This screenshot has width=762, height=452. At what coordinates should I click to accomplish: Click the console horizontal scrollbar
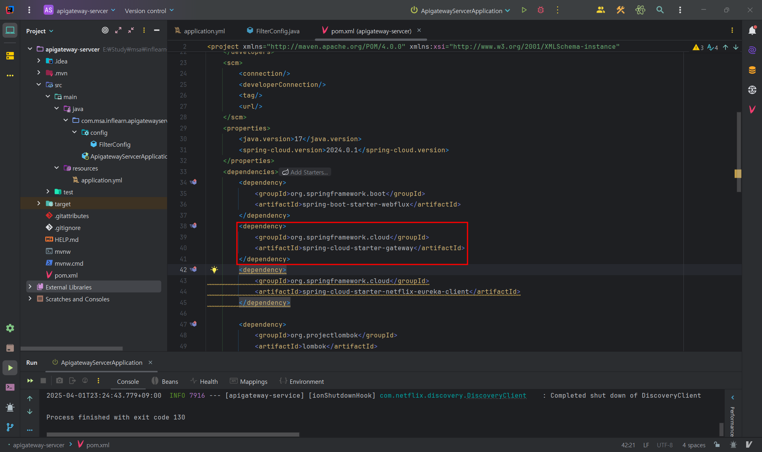(173, 435)
